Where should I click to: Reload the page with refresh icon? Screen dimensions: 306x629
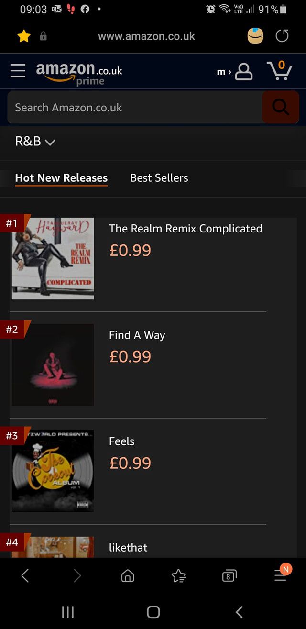tap(283, 36)
